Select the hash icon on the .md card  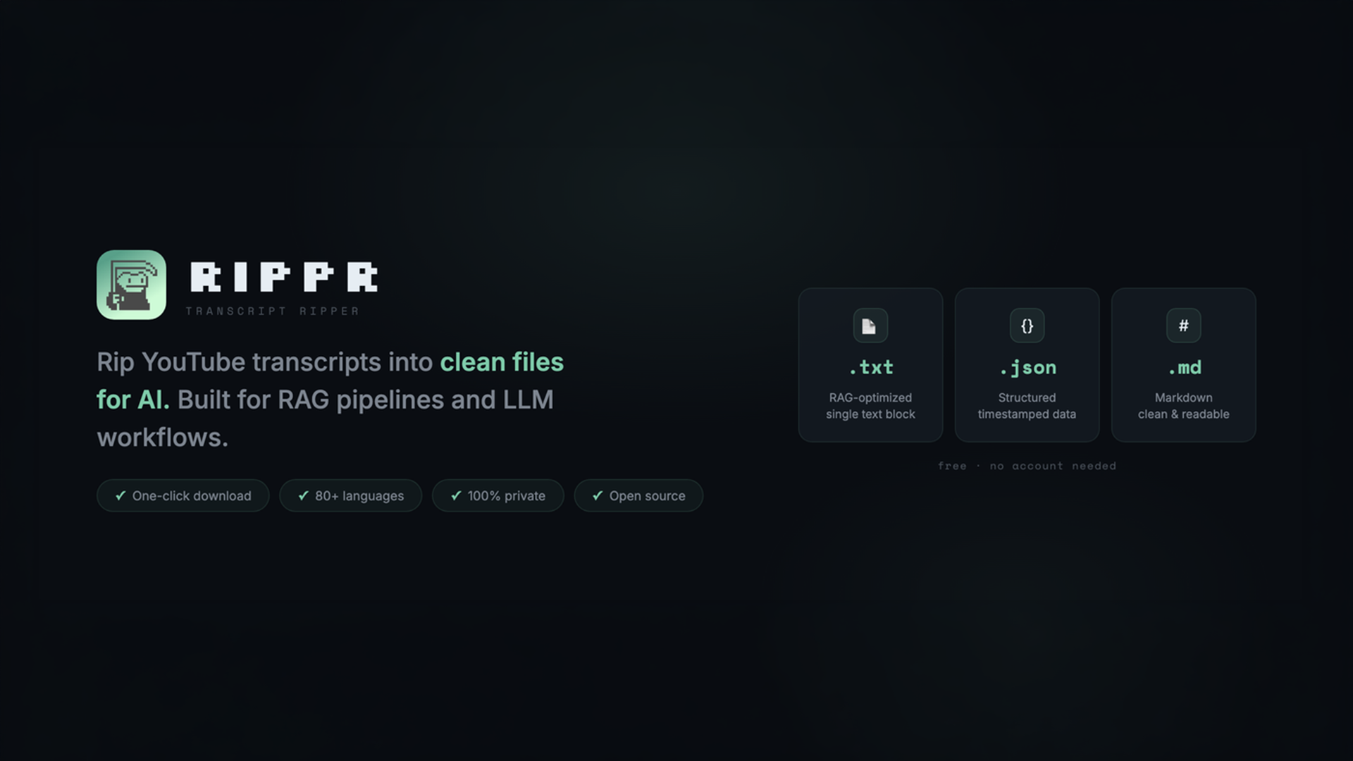pos(1183,325)
